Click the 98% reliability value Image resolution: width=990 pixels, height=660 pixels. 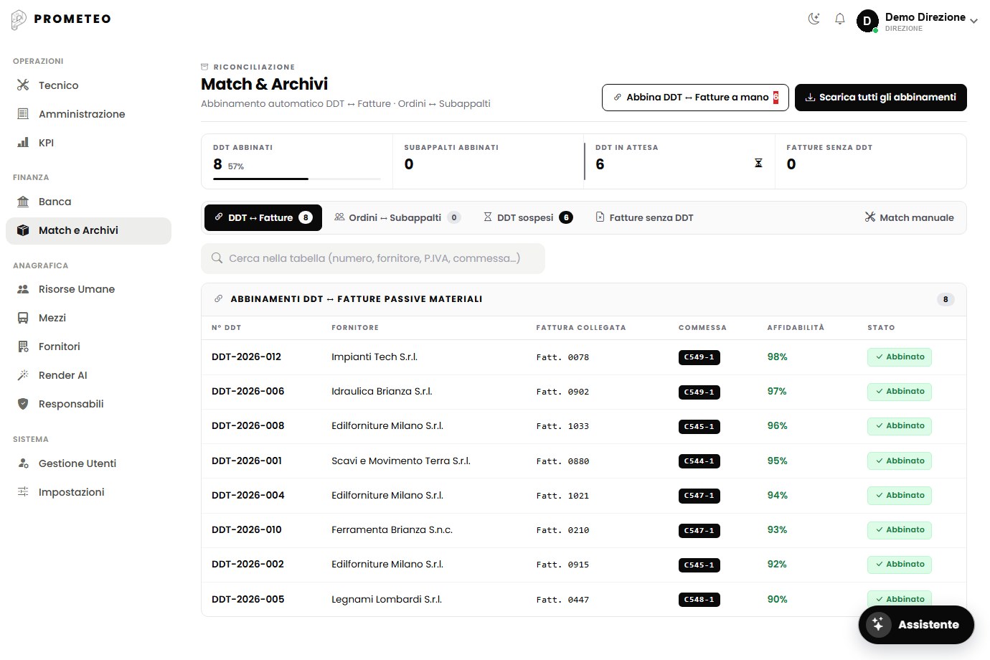777,357
